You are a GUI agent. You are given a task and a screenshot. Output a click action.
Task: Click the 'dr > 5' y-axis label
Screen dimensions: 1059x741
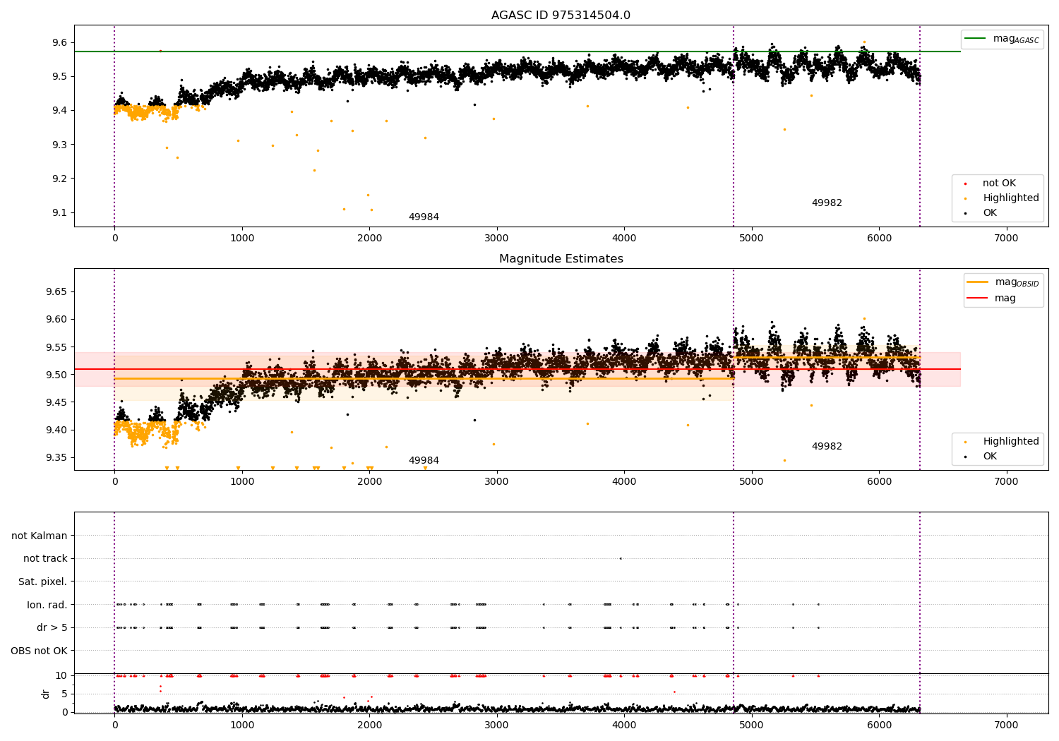click(x=52, y=628)
